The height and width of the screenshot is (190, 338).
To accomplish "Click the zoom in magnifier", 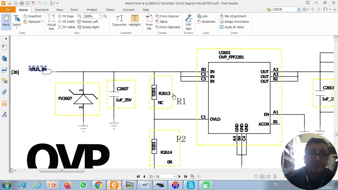I will tap(105, 16).
